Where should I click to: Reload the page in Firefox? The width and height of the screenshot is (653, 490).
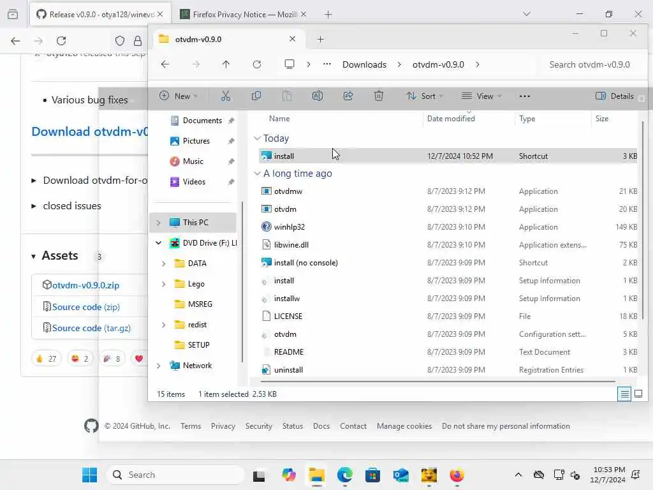(x=61, y=41)
